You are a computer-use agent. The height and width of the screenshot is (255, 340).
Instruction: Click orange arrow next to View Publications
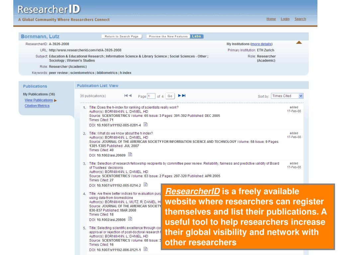pyautogui.click(x=55, y=100)
